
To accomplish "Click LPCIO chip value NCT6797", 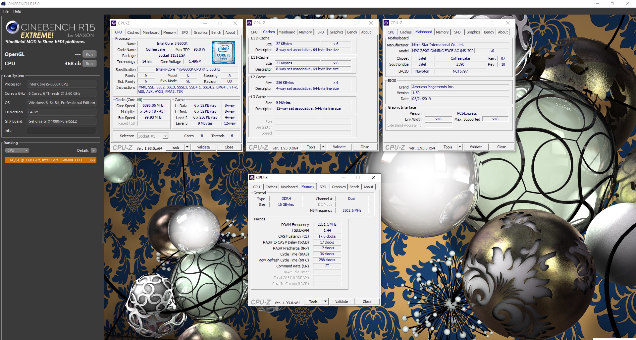I will pyautogui.click(x=460, y=71).
